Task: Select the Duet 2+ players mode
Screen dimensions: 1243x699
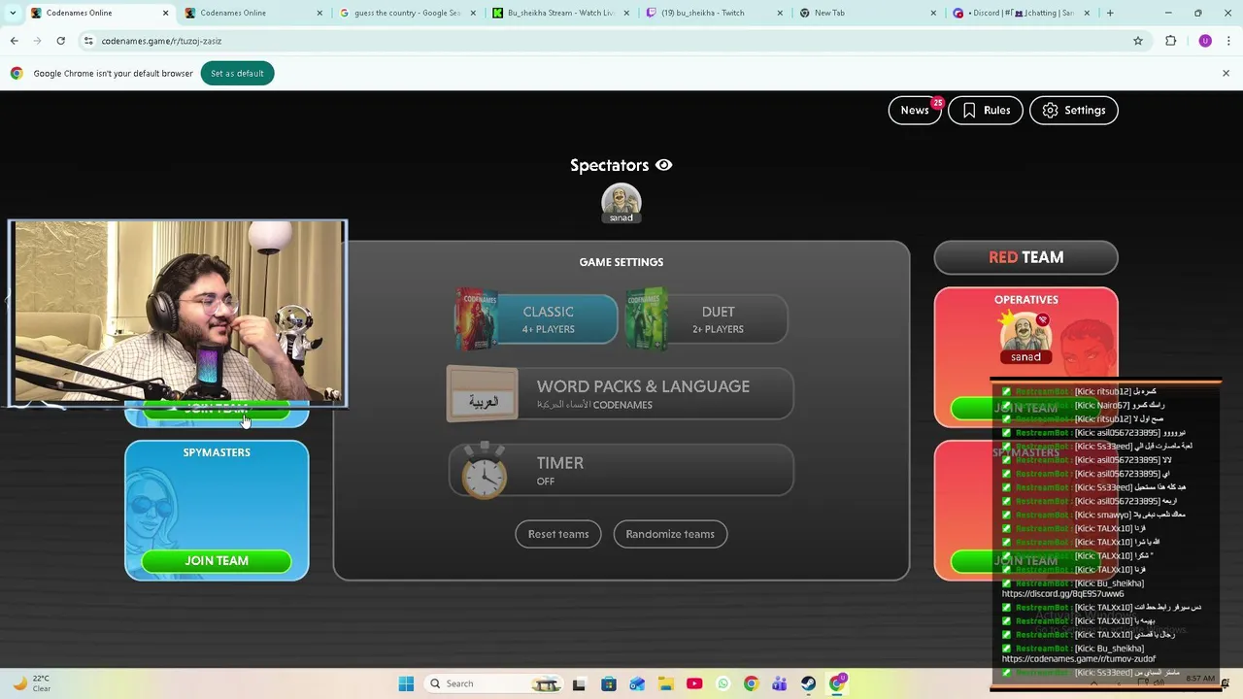Action: click(706, 319)
